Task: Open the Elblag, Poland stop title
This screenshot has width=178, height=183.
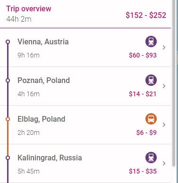Action: (x=42, y=119)
